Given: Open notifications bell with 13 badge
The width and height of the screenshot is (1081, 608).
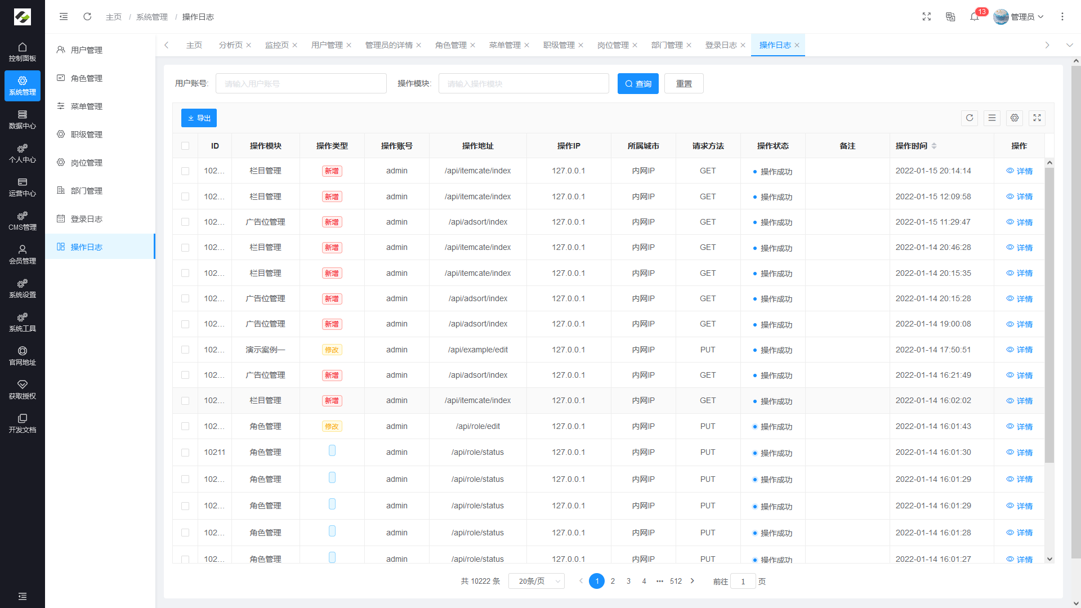Looking at the screenshot, I should coord(975,17).
